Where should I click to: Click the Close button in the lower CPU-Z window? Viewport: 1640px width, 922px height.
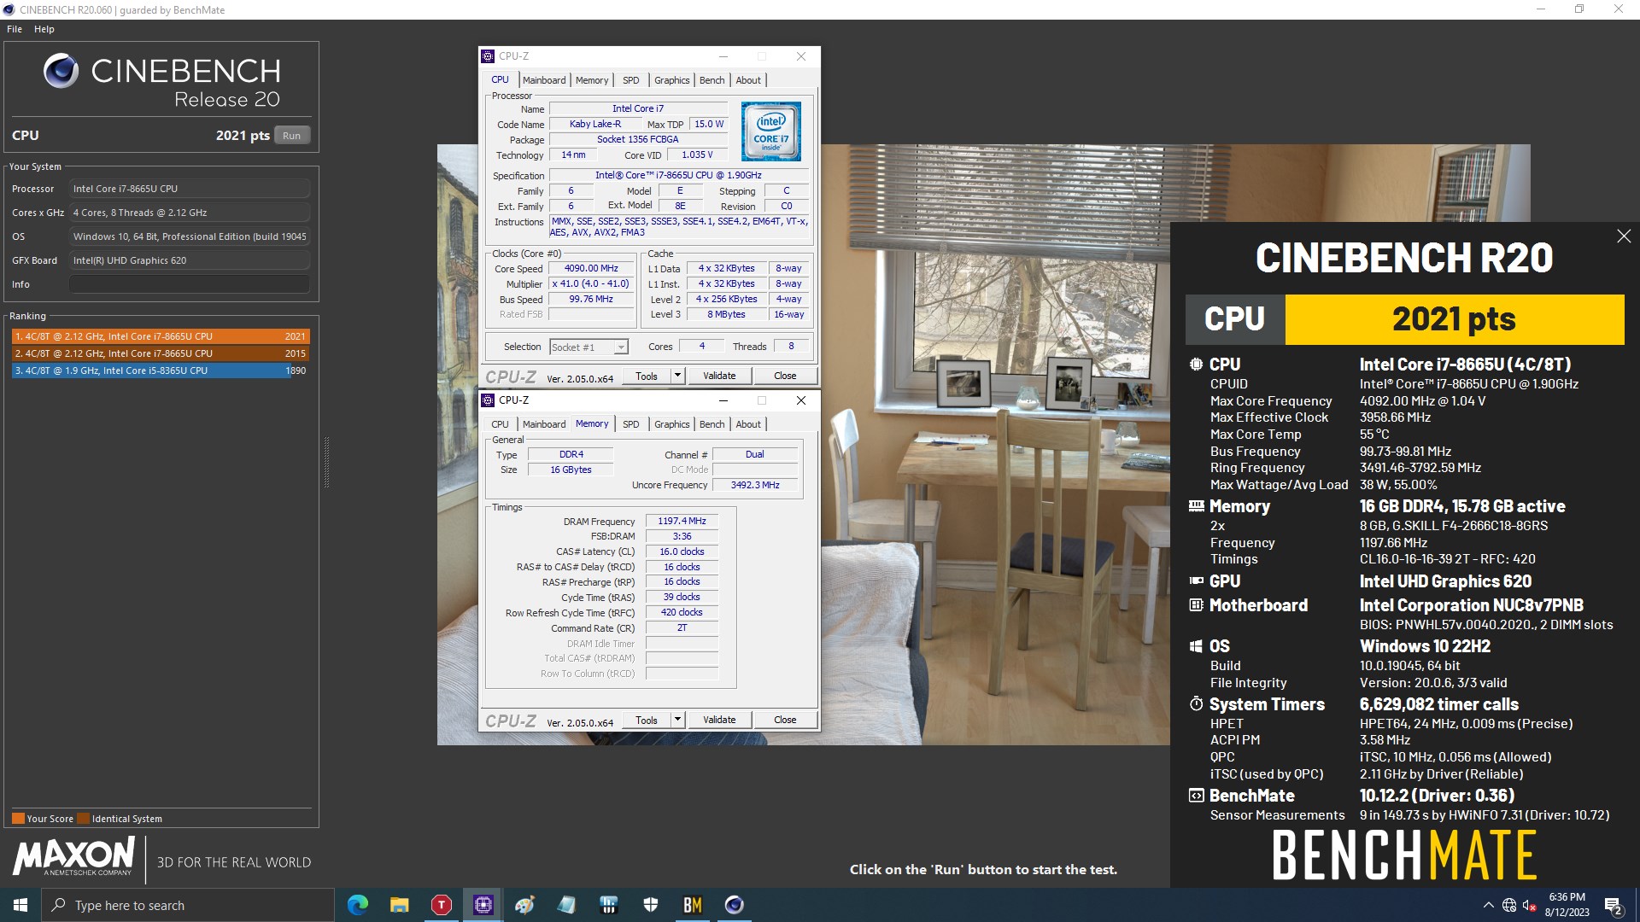coord(785,720)
